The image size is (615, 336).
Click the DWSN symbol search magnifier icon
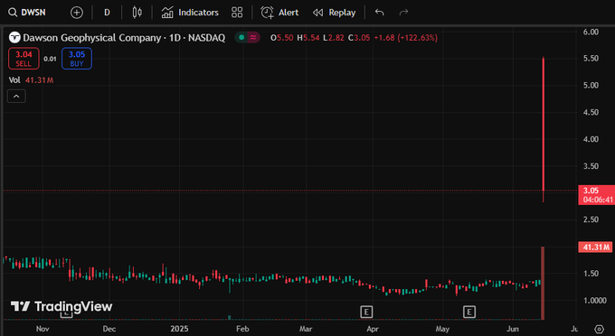(x=13, y=13)
